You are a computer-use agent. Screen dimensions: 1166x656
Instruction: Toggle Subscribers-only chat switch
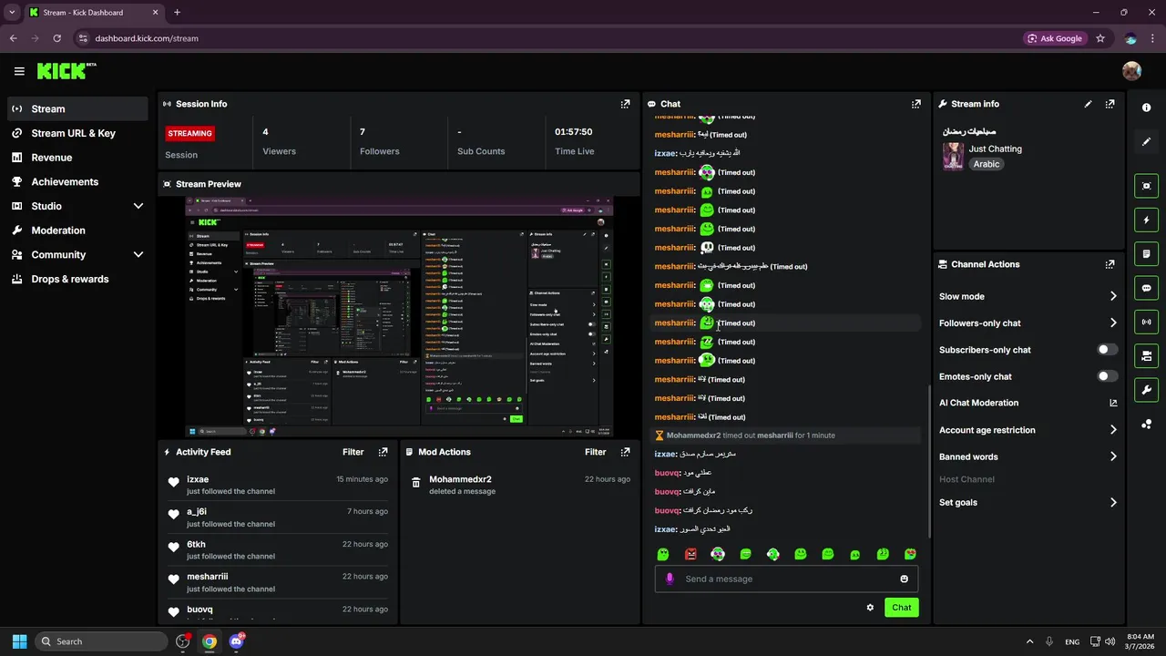1108,350
